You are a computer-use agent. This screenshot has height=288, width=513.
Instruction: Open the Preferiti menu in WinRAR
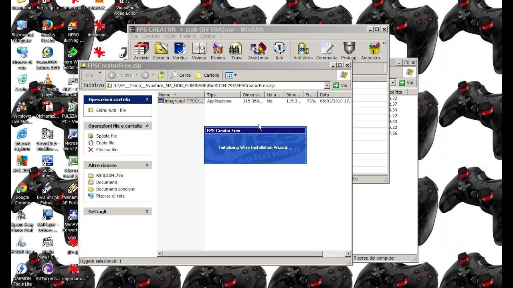pos(188,36)
